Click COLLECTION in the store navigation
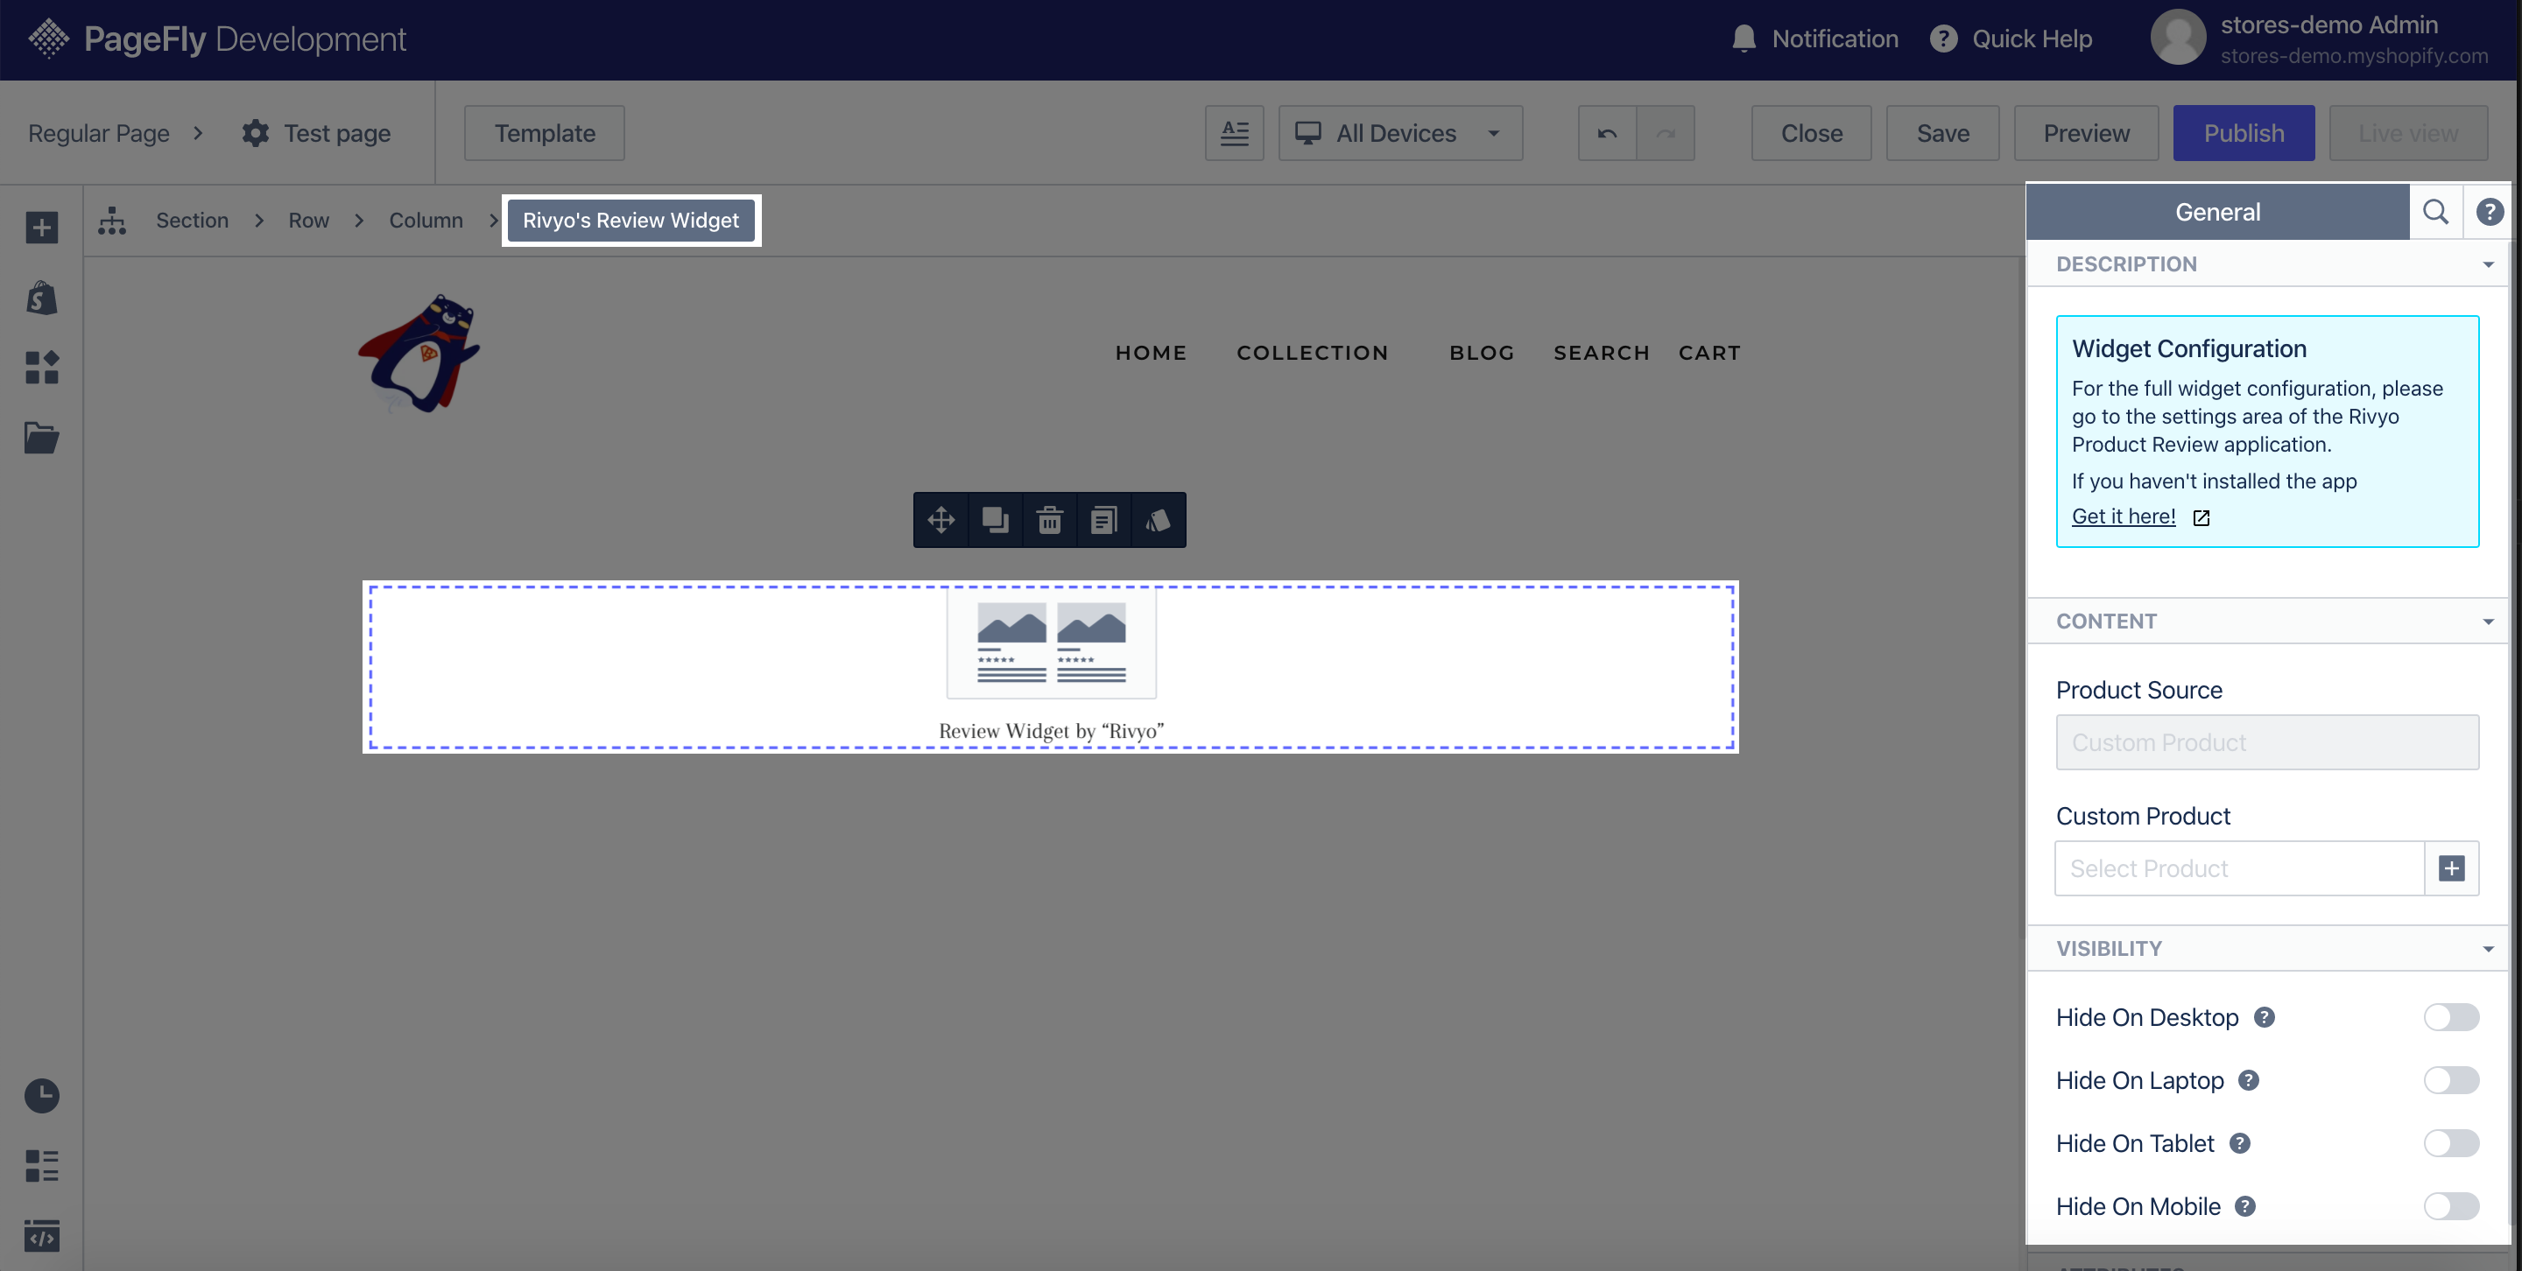This screenshot has width=2522, height=1271. pyautogui.click(x=1312, y=352)
